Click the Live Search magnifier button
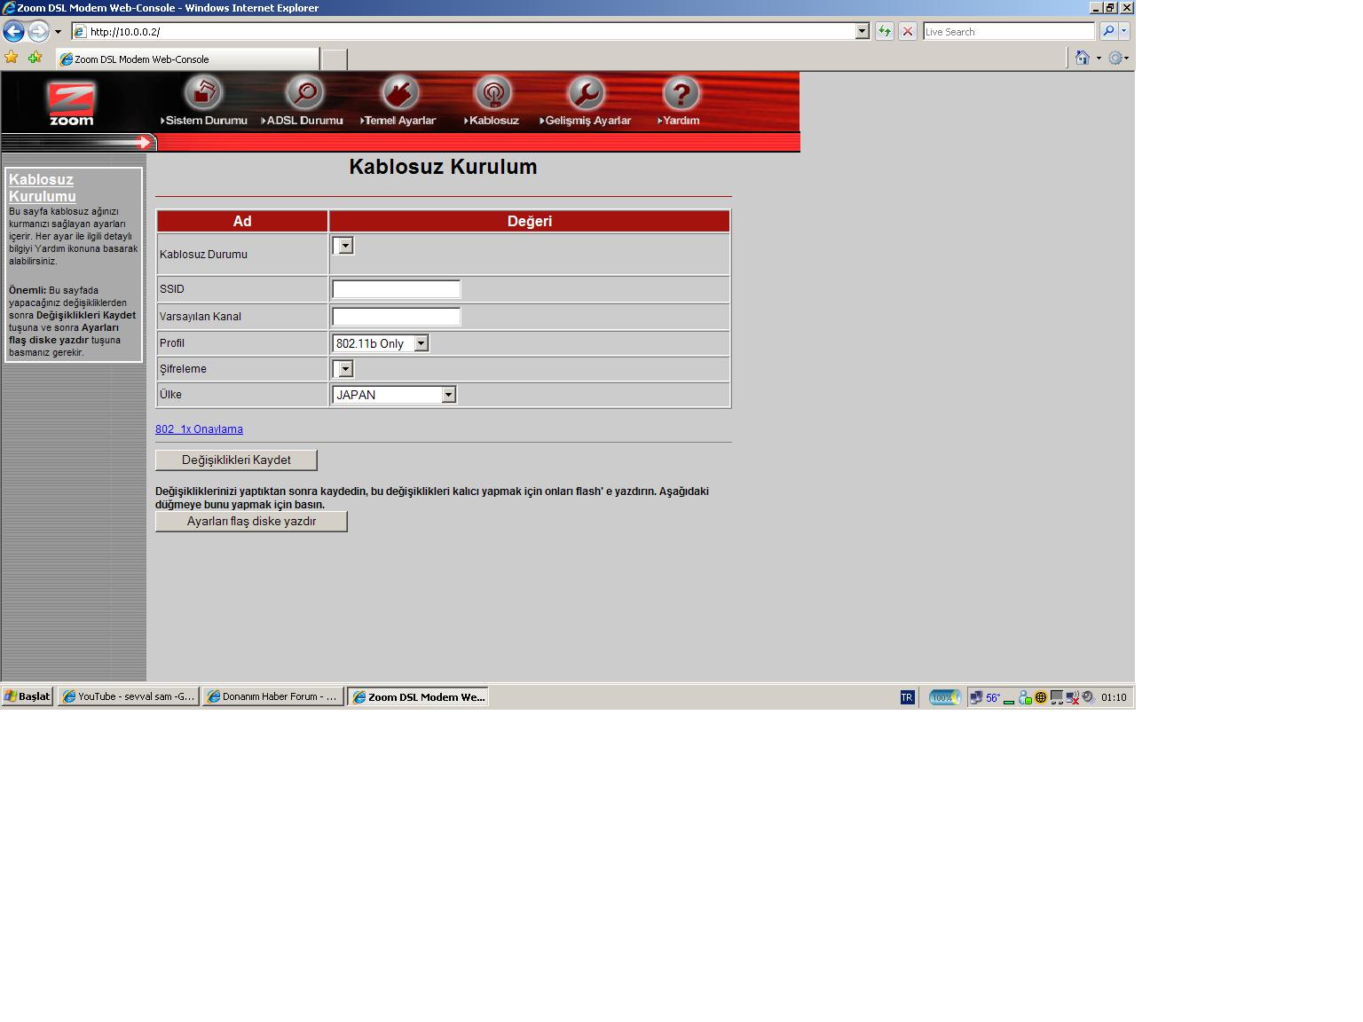 coord(1107,31)
